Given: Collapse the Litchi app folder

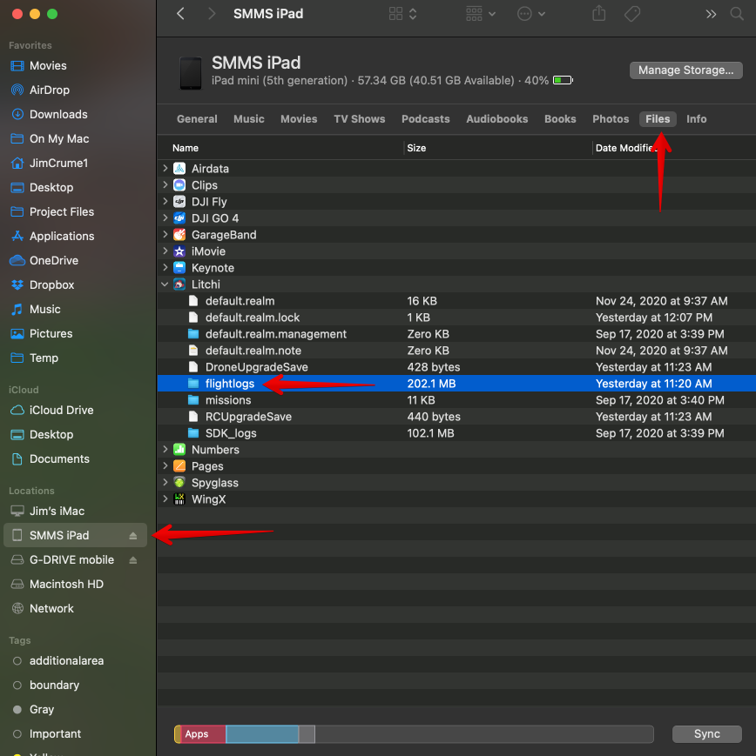Looking at the screenshot, I should coord(165,284).
